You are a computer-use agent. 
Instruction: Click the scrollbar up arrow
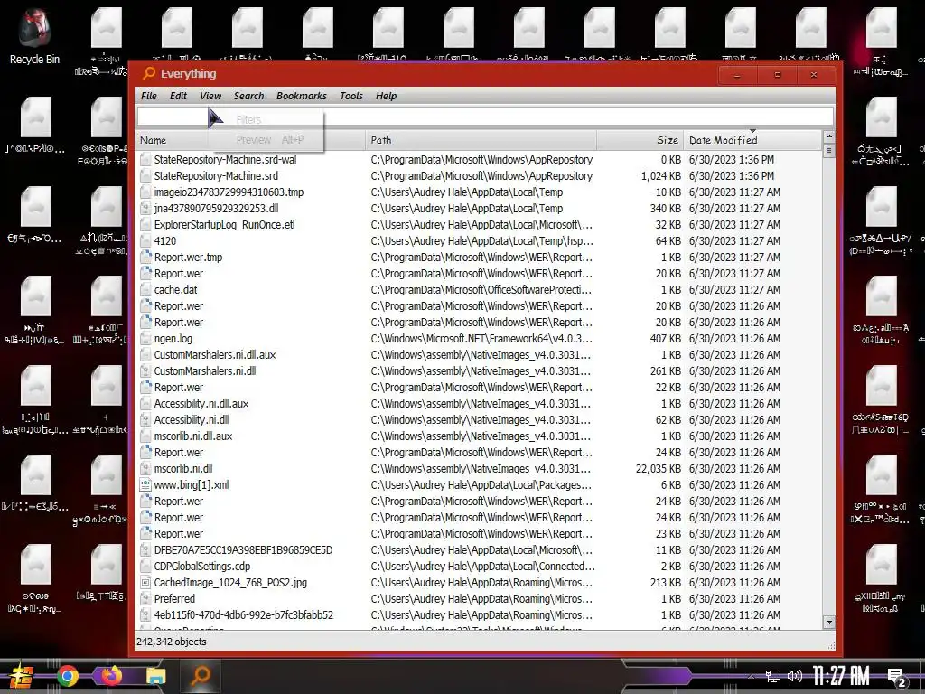click(829, 137)
